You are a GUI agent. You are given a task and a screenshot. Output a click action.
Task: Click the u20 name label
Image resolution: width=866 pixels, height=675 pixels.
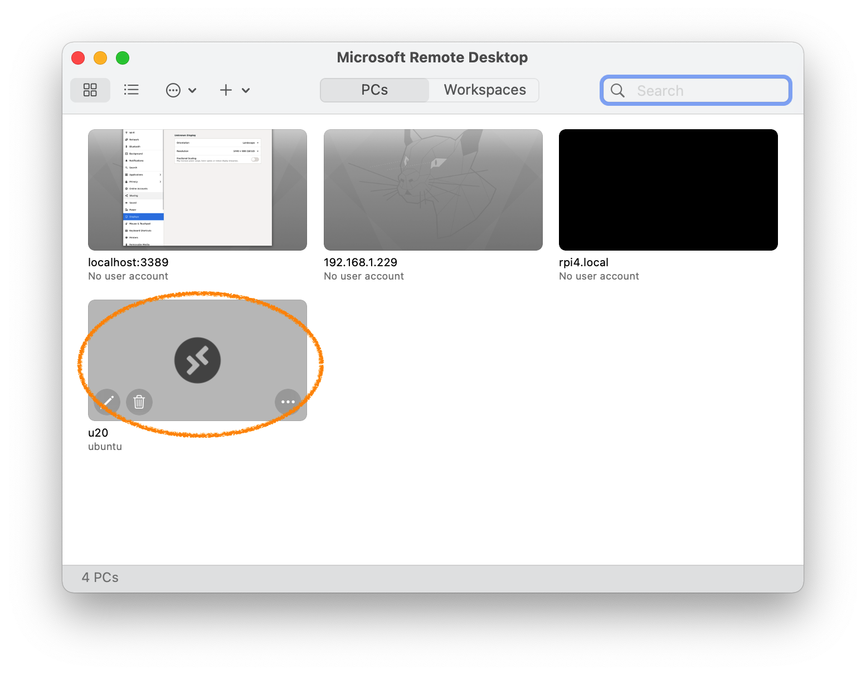tap(98, 433)
